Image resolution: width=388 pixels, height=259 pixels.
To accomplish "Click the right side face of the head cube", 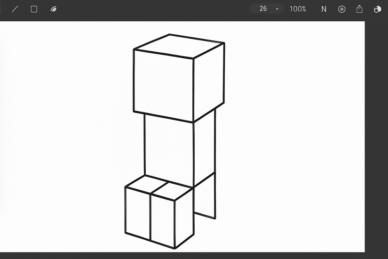I will 209,83.
